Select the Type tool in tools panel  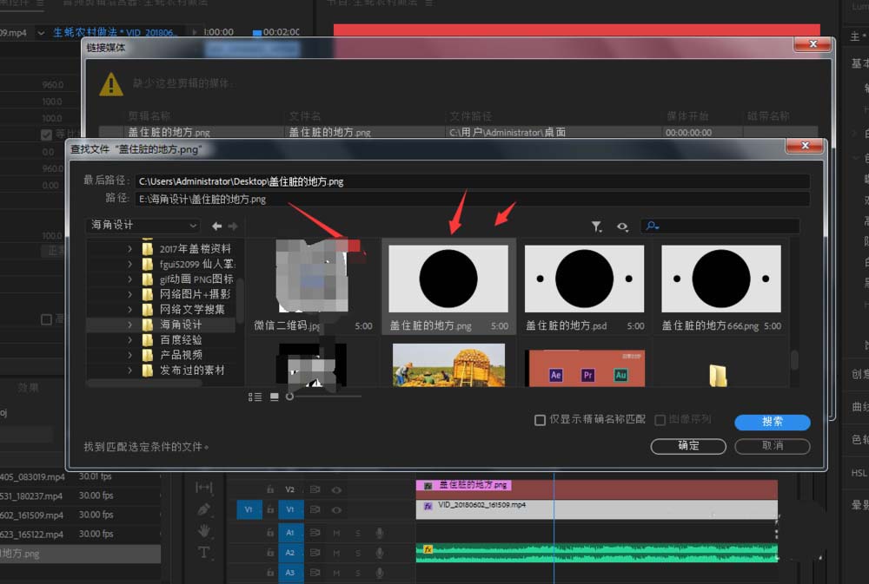(x=204, y=553)
